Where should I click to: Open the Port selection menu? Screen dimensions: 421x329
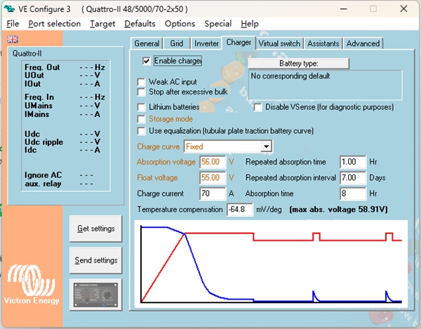pos(55,24)
